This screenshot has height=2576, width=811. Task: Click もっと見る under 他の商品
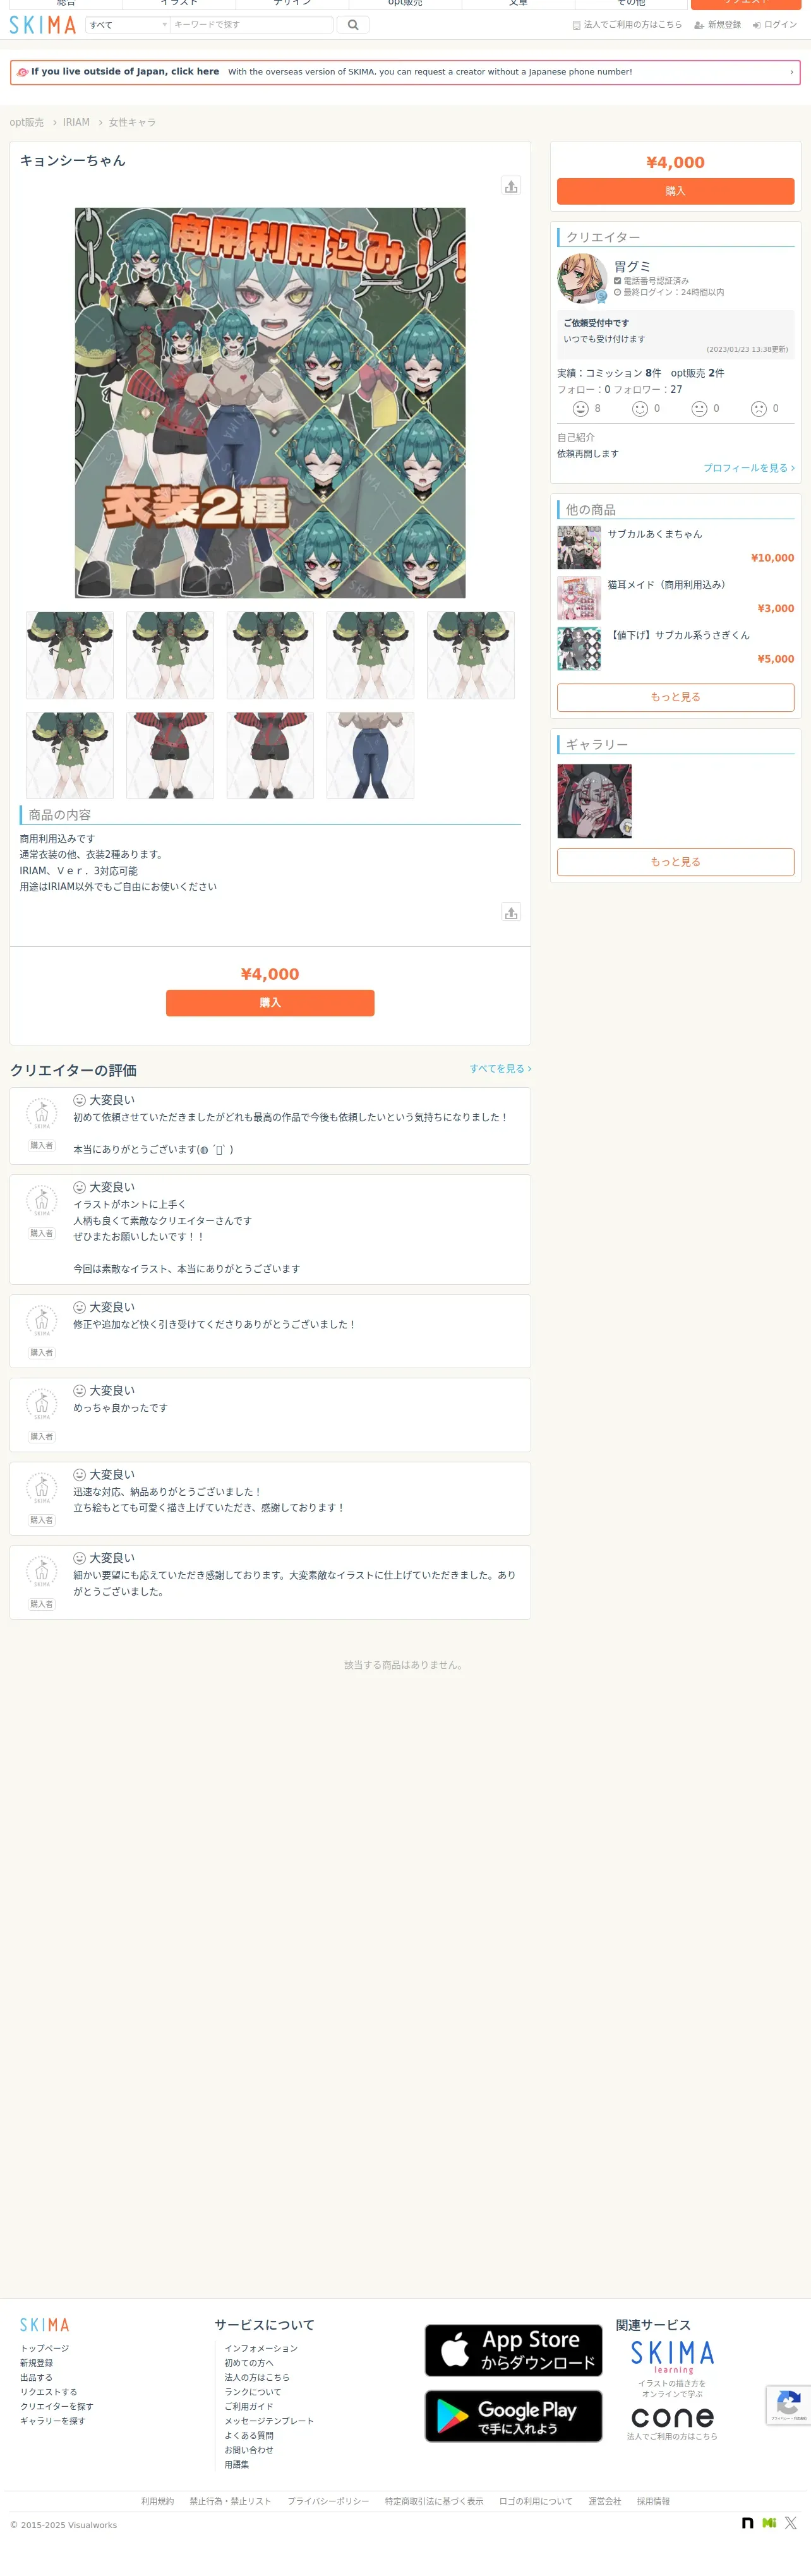coord(675,697)
